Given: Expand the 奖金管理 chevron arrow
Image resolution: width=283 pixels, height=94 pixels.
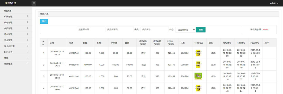Looking at the screenshot, I should point(27,40).
